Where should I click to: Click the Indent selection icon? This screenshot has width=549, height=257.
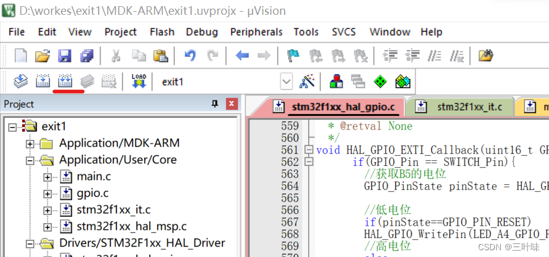click(390, 55)
